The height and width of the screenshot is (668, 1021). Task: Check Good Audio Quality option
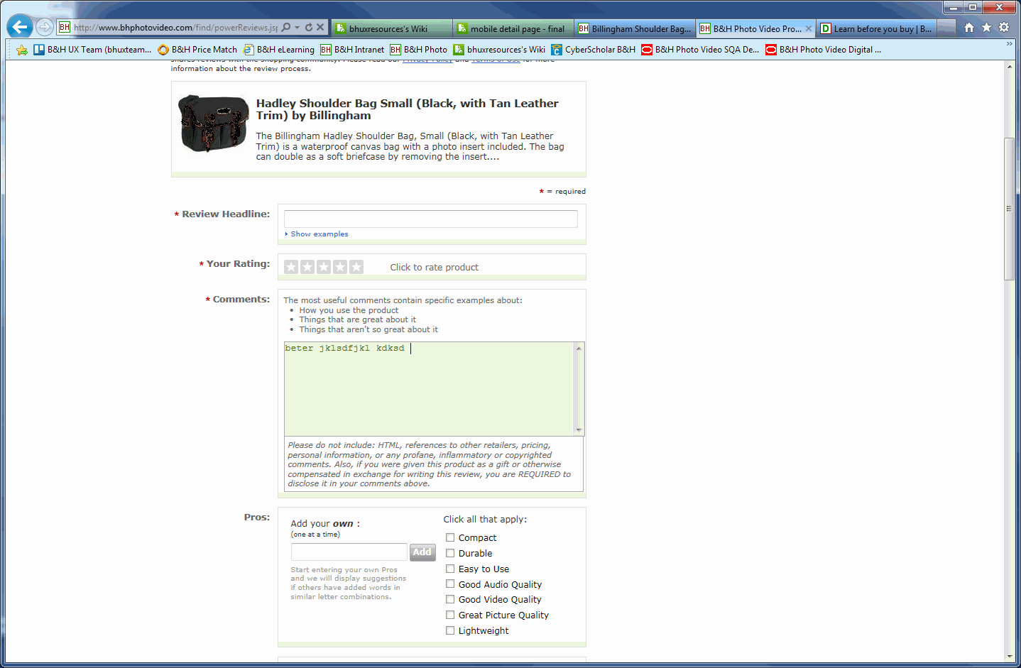pyautogui.click(x=450, y=584)
